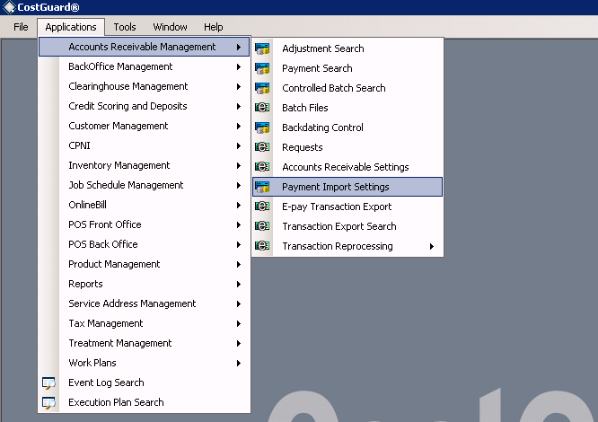
Task: Click the Adjustment Search menu icon
Action: click(262, 48)
